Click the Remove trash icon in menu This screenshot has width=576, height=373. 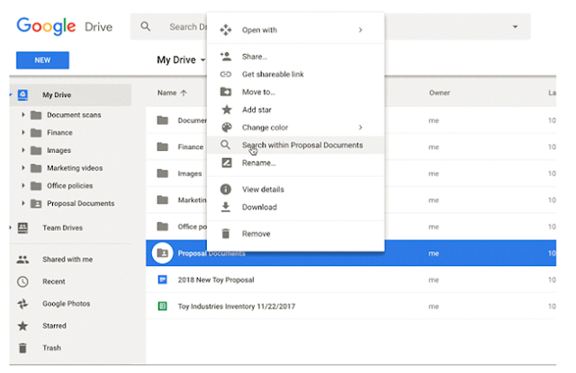click(x=226, y=234)
